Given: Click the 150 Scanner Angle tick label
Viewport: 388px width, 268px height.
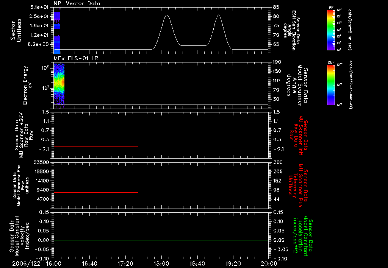Looking at the screenshot, I should pos(277,72).
